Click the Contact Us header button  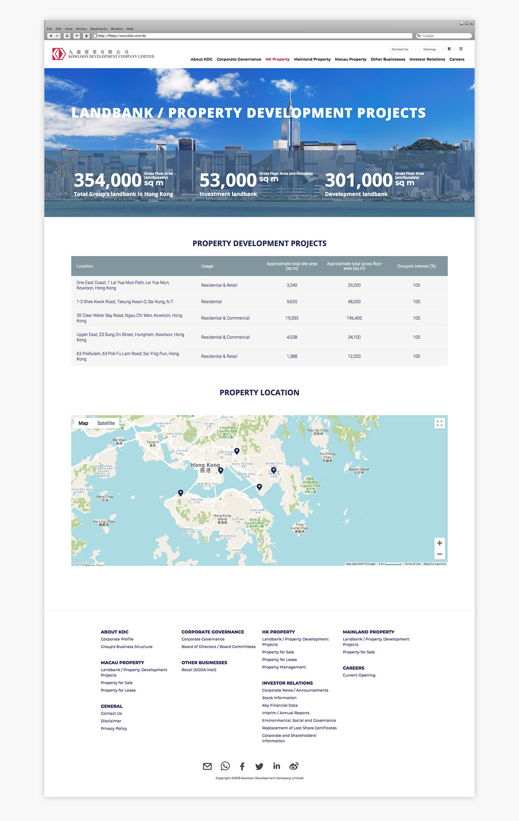point(400,49)
